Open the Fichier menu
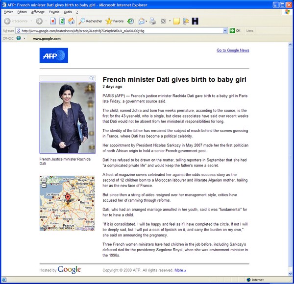294x284 pixels. coord(8,12)
